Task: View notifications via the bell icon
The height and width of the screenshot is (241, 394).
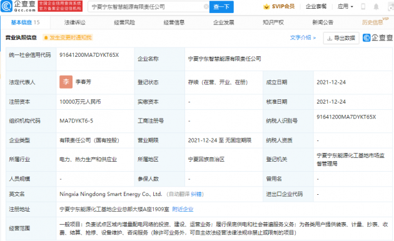Action: (x=376, y=7)
